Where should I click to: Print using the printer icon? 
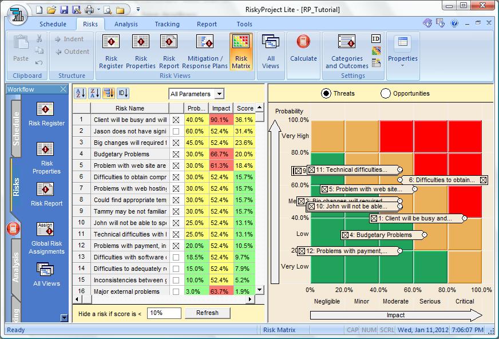pyautogui.click(x=89, y=10)
